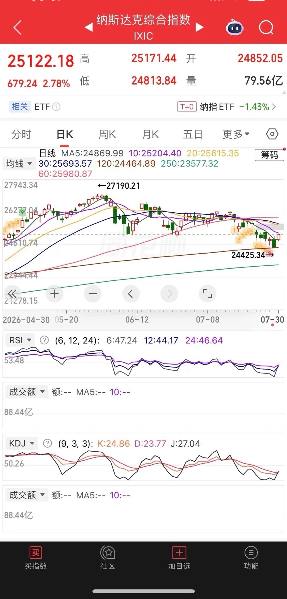Image resolution: width=287 pixels, height=599 pixels.
Task: Select 分时 intraday tab
Action: pos(22,134)
